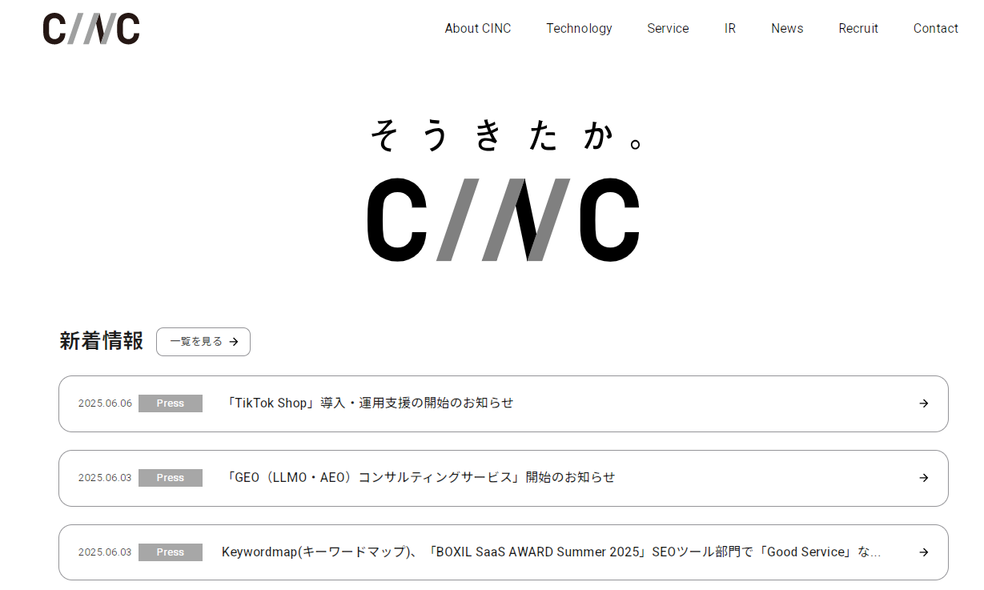984x590 pixels.
Task: Open the Keywordmap BOXIL SaaS AWARD news item
Action: click(504, 552)
